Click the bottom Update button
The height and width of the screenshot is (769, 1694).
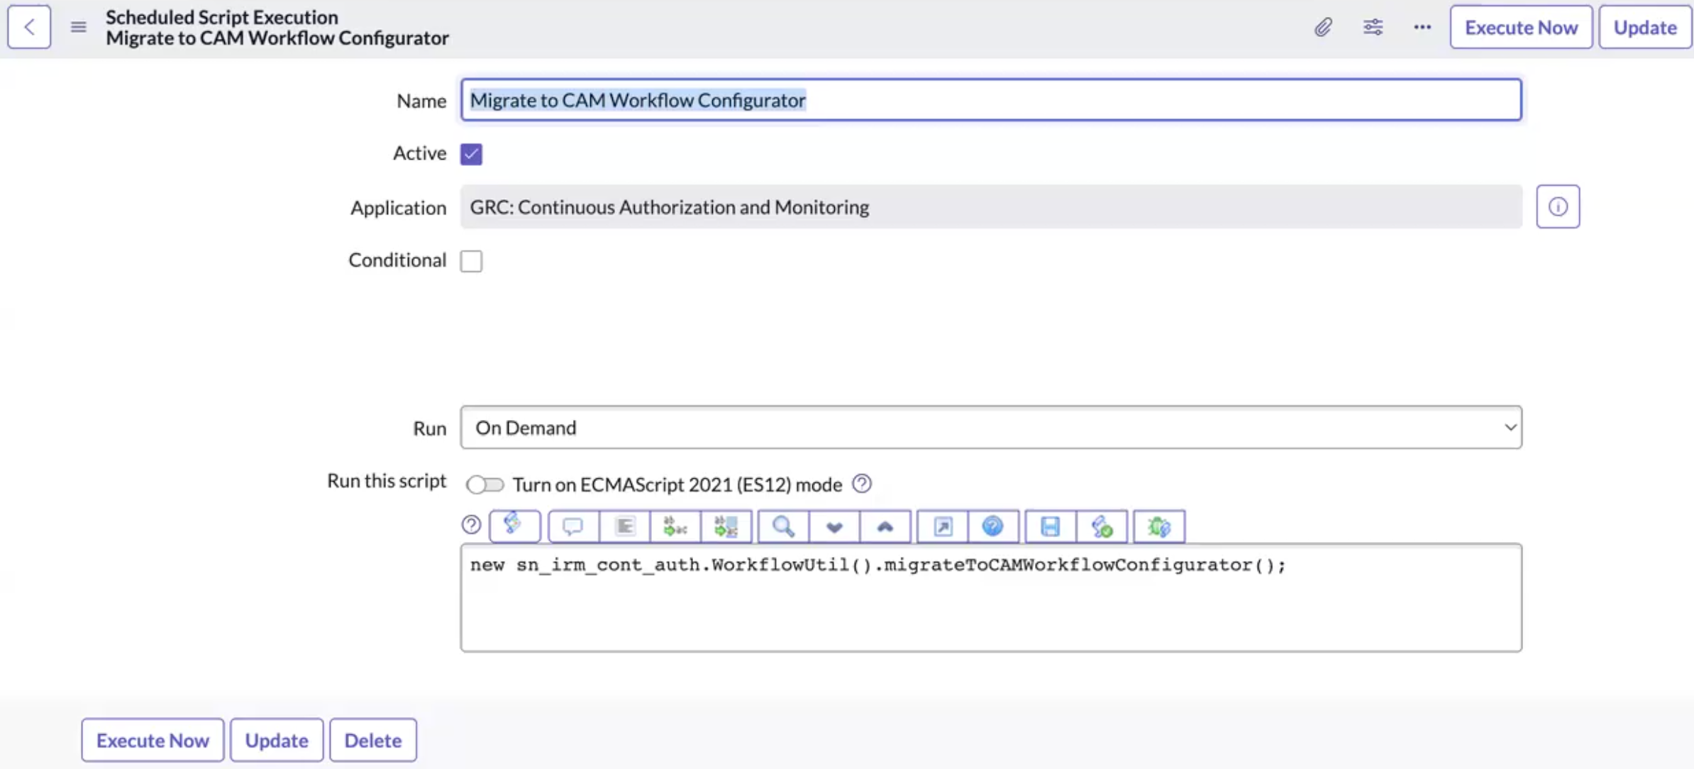point(277,740)
